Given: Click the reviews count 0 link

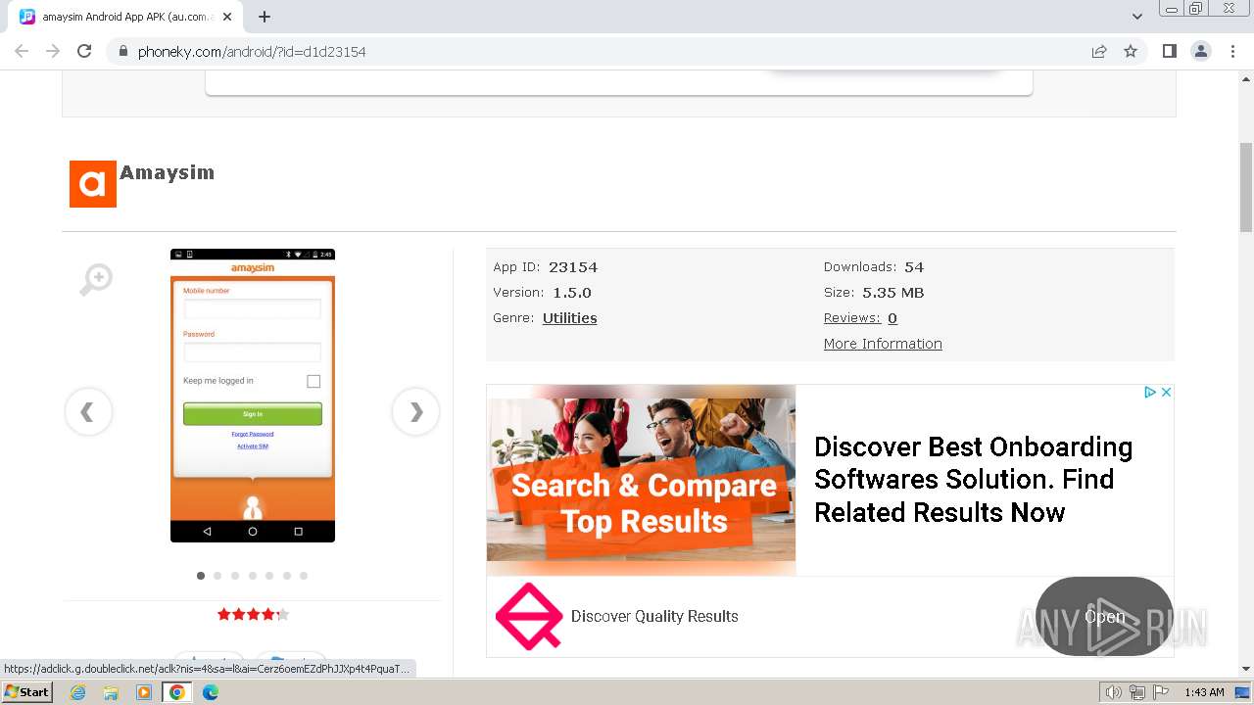Looking at the screenshot, I should click(x=892, y=318).
